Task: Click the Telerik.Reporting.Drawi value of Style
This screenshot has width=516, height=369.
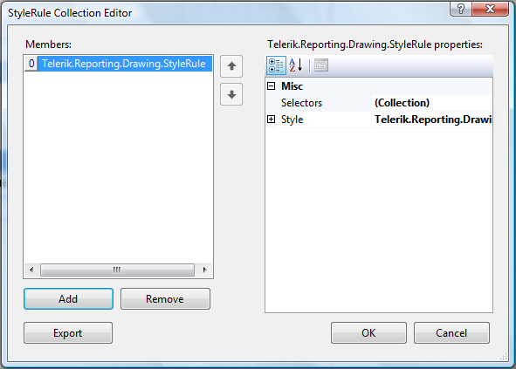Action: pyautogui.click(x=433, y=120)
